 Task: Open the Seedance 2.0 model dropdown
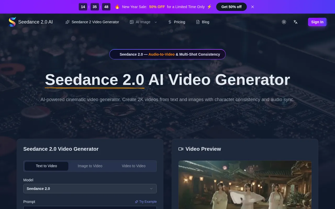pyautogui.click(x=90, y=189)
